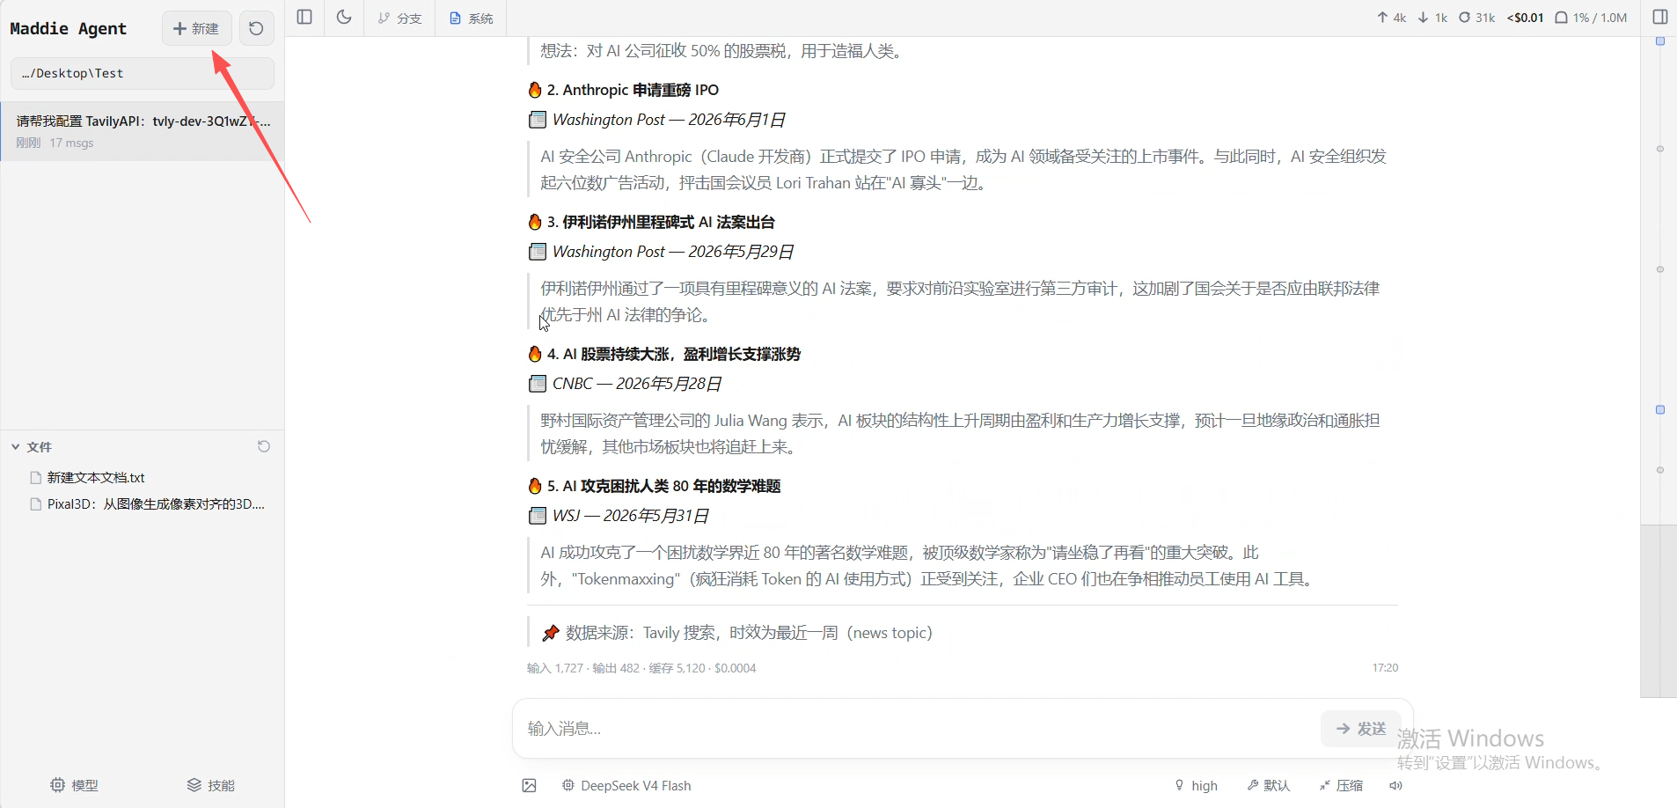Toggle the right panel icon in top bar

tap(1660, 17)
